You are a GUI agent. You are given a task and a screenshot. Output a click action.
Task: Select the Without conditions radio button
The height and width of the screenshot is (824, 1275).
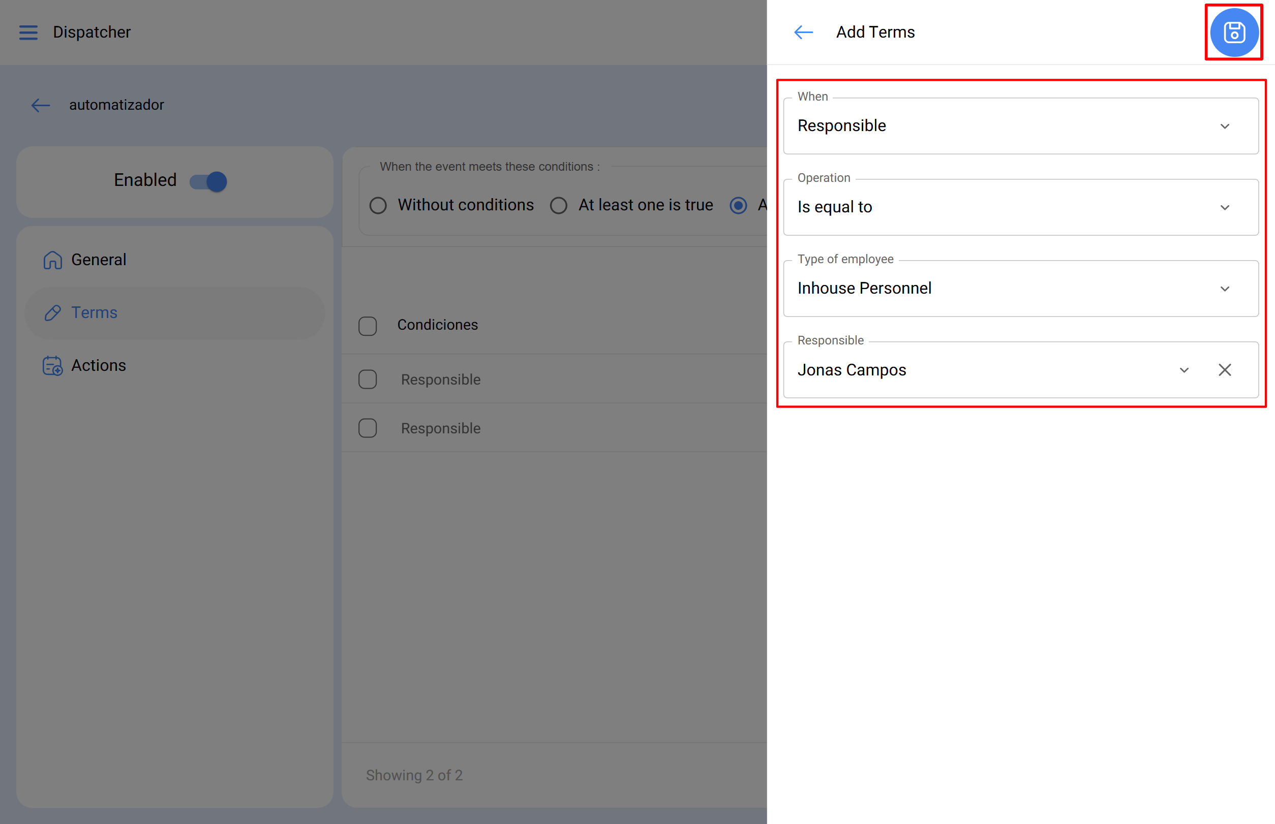coord(378,205)
